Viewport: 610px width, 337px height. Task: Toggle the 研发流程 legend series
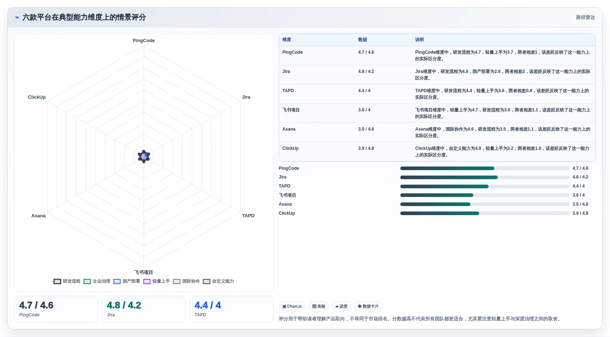tap(67, 281)
